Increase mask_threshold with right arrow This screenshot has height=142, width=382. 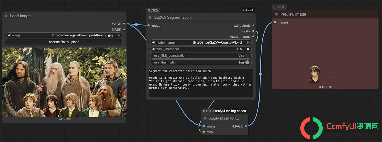tap(248, 49)
